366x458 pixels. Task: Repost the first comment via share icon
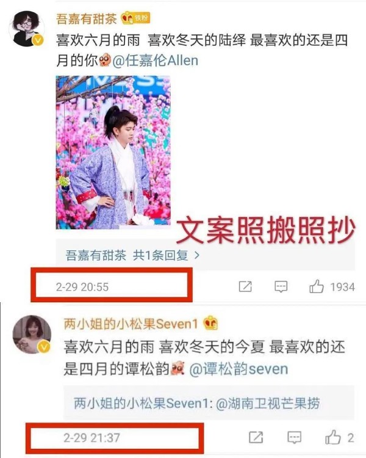click(x=245, y=286)
